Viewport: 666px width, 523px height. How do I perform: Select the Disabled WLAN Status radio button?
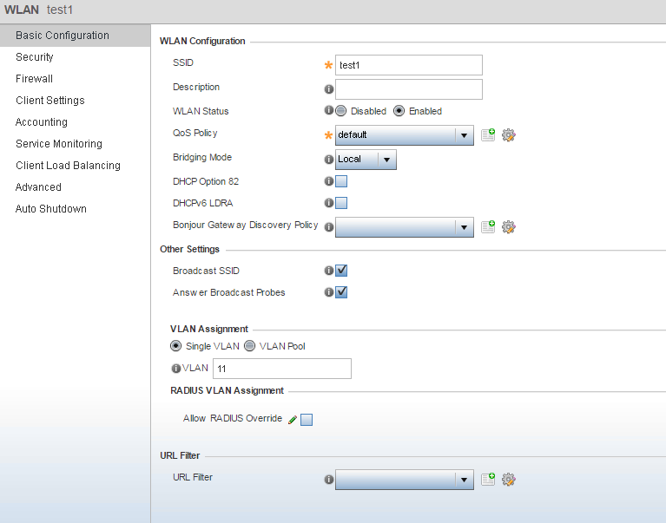tap(340, 111)
